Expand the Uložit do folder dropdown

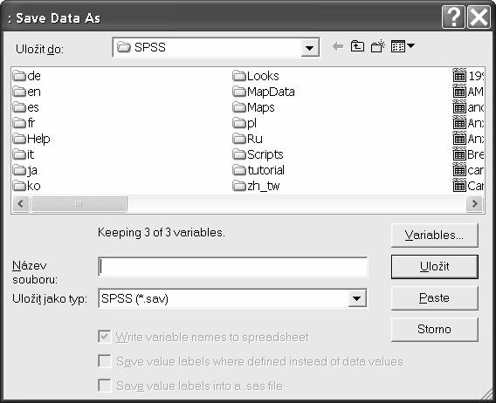(309, 48)
